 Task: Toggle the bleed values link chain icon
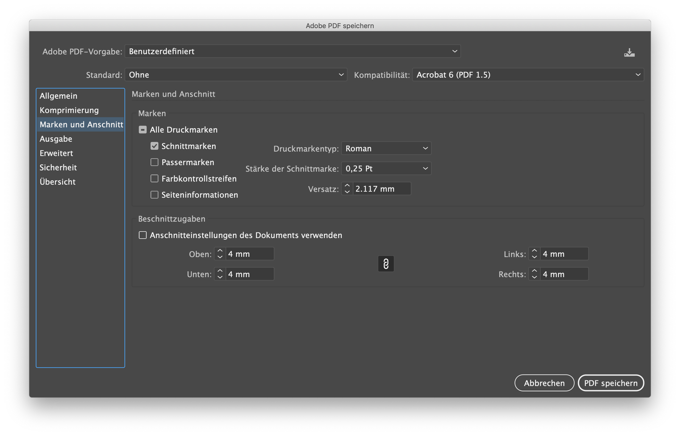[x=386, y=264]
